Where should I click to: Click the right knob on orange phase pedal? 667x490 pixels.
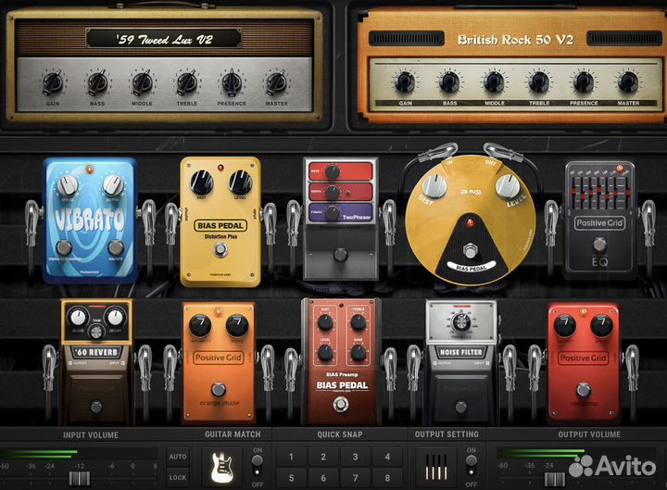(237, 325)
